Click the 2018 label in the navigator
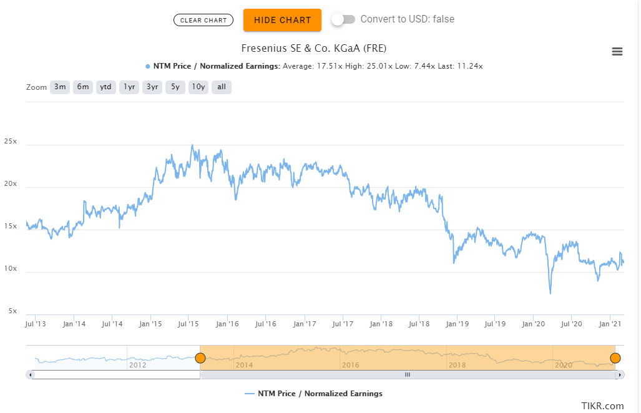The height and width of the screenshot is (413, 641). [457, 365]
